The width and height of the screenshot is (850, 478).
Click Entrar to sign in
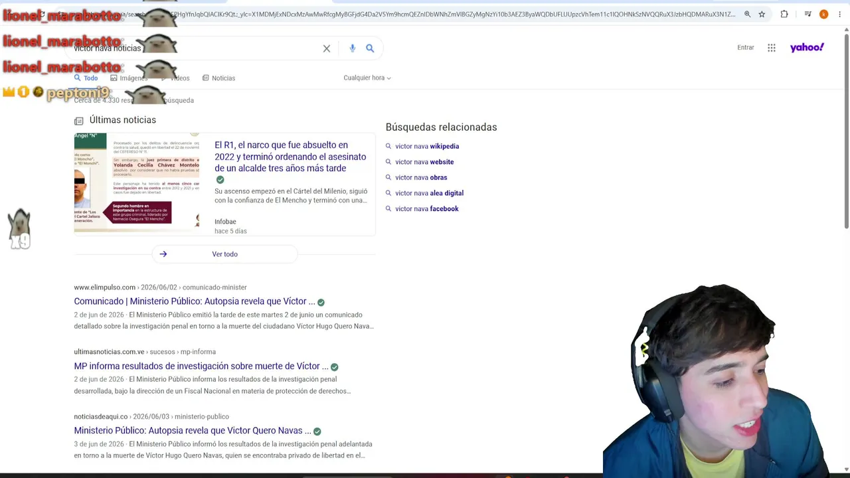point(746,48)
